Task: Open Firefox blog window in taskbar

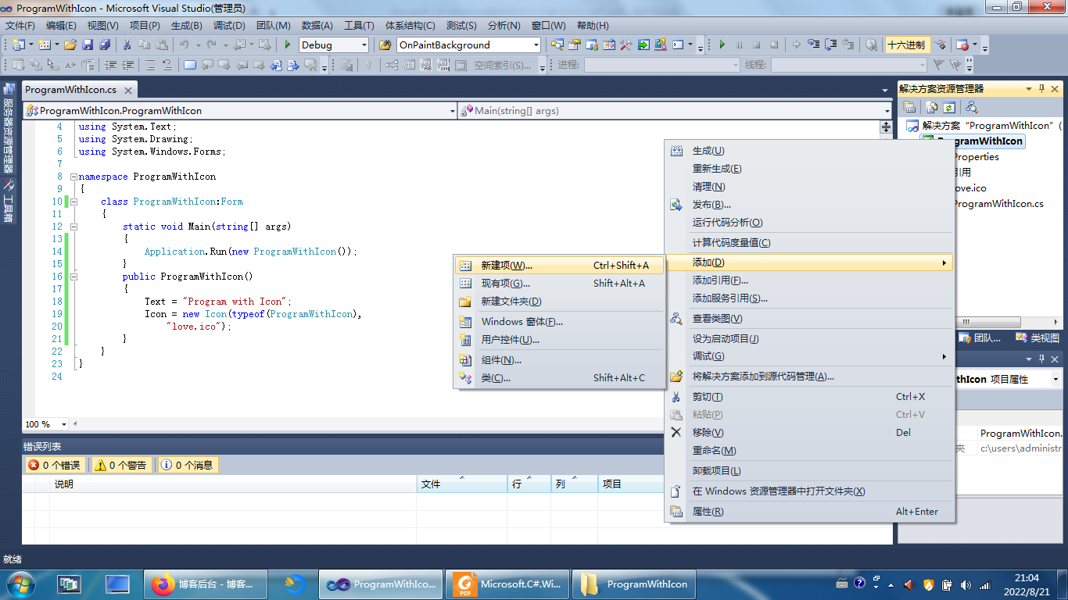Action: [x=206, y=584]
